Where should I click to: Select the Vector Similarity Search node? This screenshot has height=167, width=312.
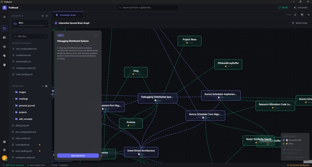[x=259, y=141]
